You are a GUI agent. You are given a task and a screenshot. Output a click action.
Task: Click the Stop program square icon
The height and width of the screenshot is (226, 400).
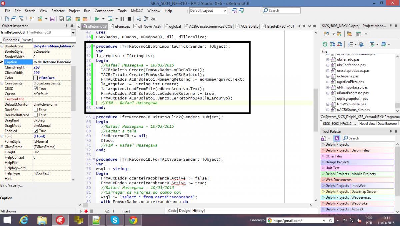[129, 19]
